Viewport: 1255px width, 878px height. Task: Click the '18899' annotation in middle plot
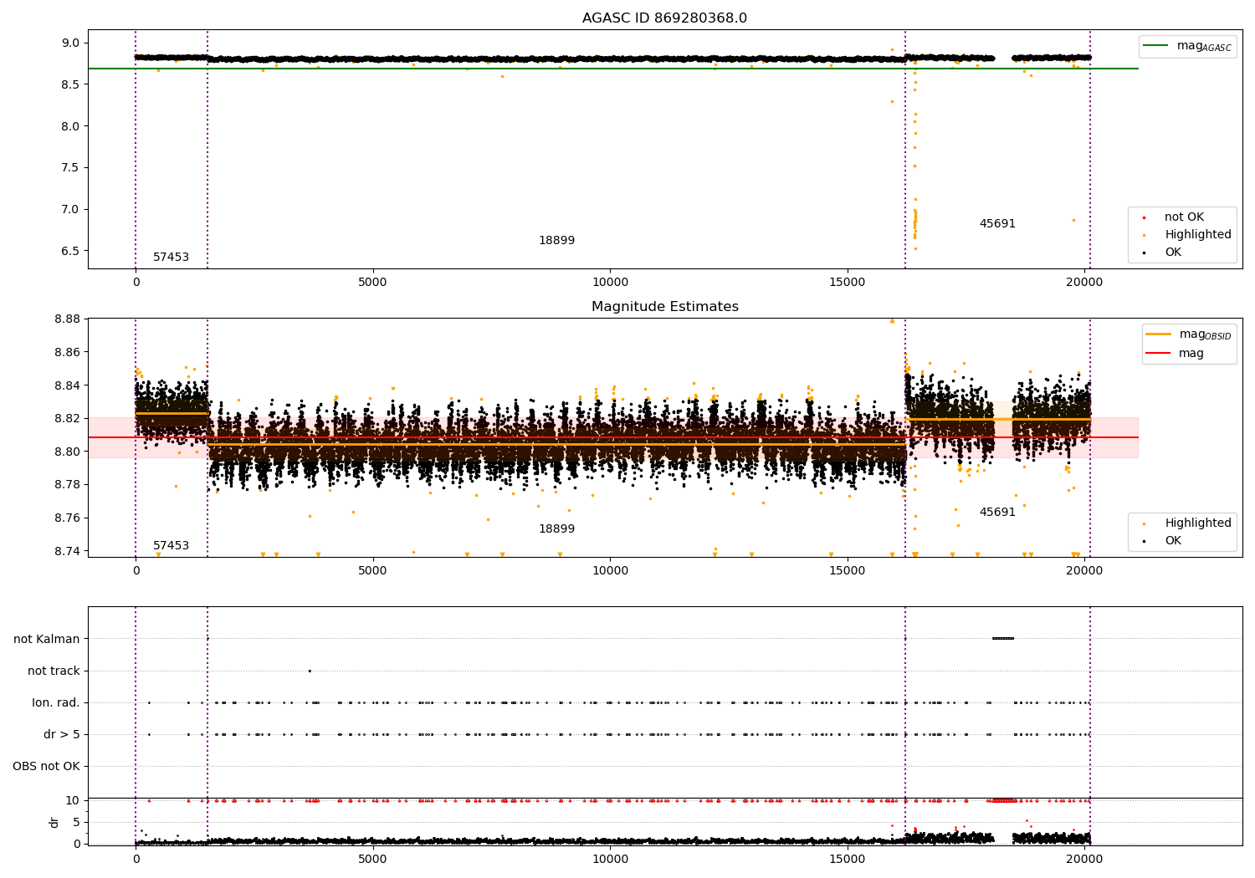tap(556, 529)
